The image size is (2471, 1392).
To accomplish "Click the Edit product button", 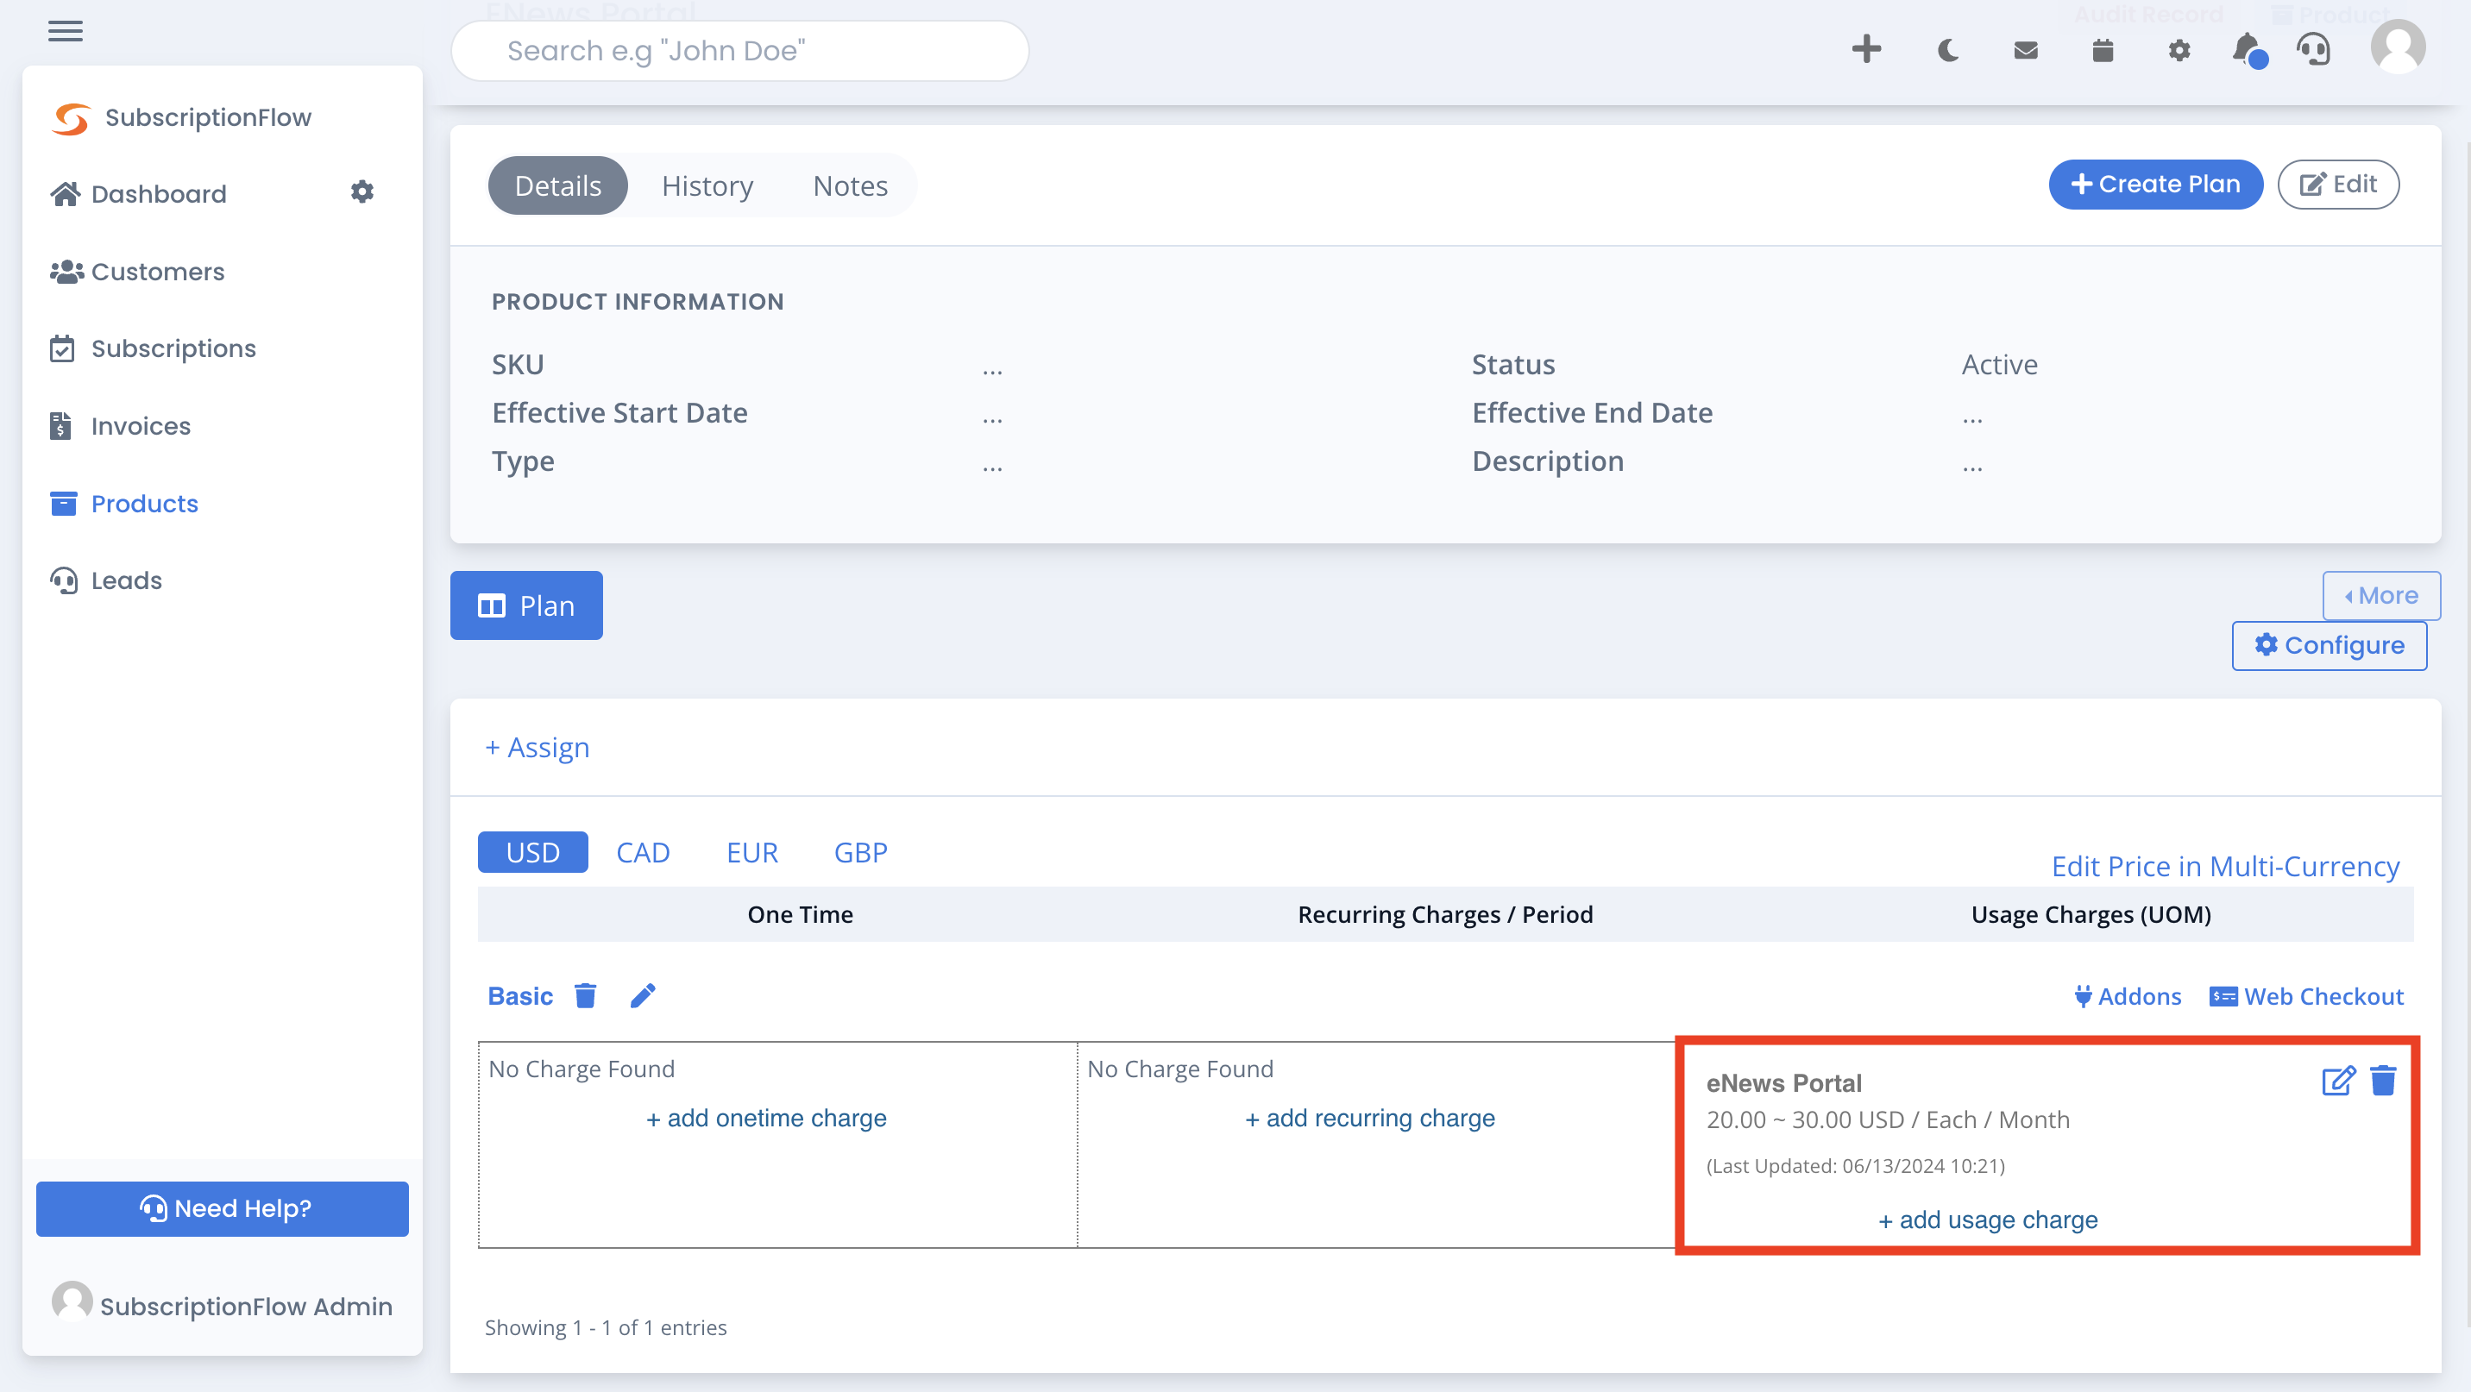I will pyautogui.click(x=2337, y=184).
